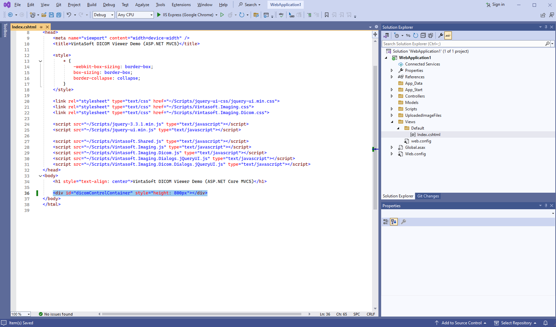This screenshot has height=327, width=556.
Task: Switch to the Git Changes tab
Action: (428, 196)
